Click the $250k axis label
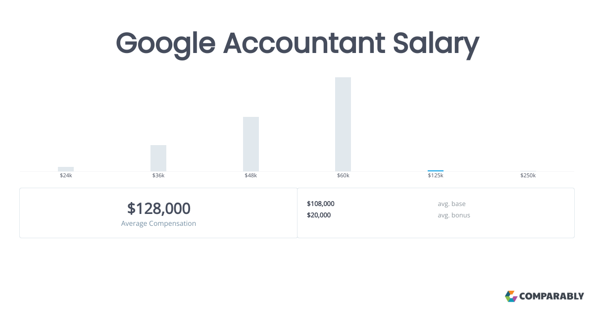Image resolution: width=594 pixels, height=312 pixels. (x=528, y=176)
